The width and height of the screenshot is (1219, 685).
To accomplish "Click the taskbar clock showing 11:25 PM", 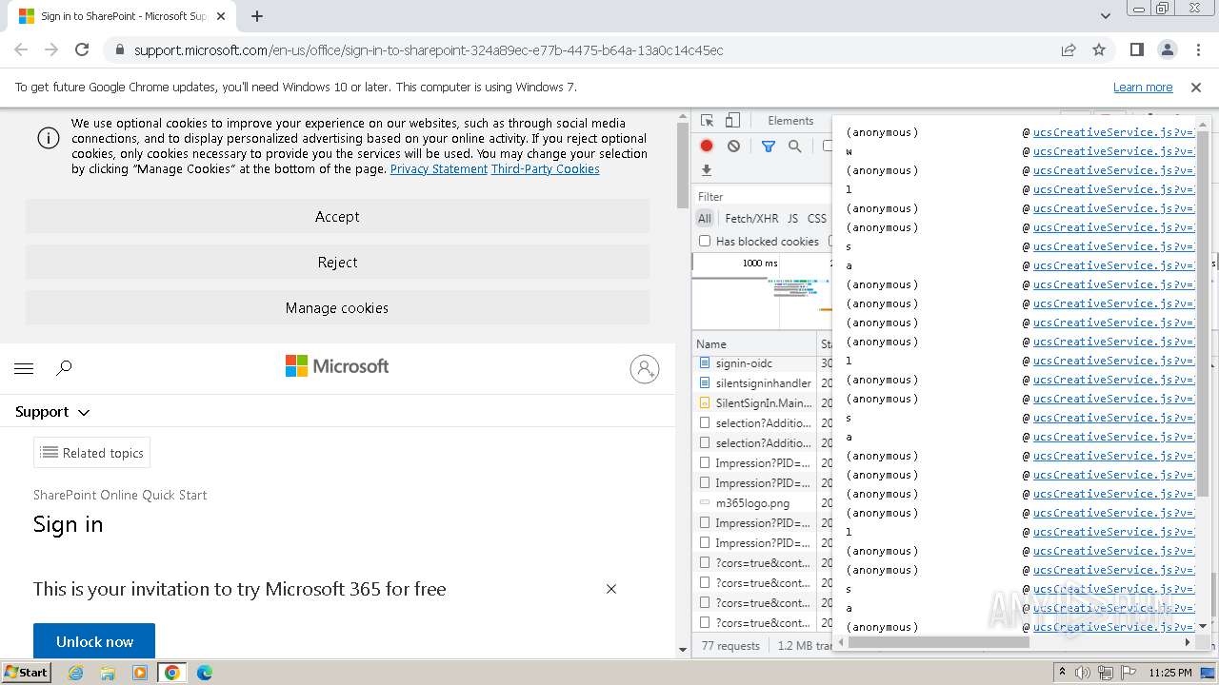I will pos(1169,672).
